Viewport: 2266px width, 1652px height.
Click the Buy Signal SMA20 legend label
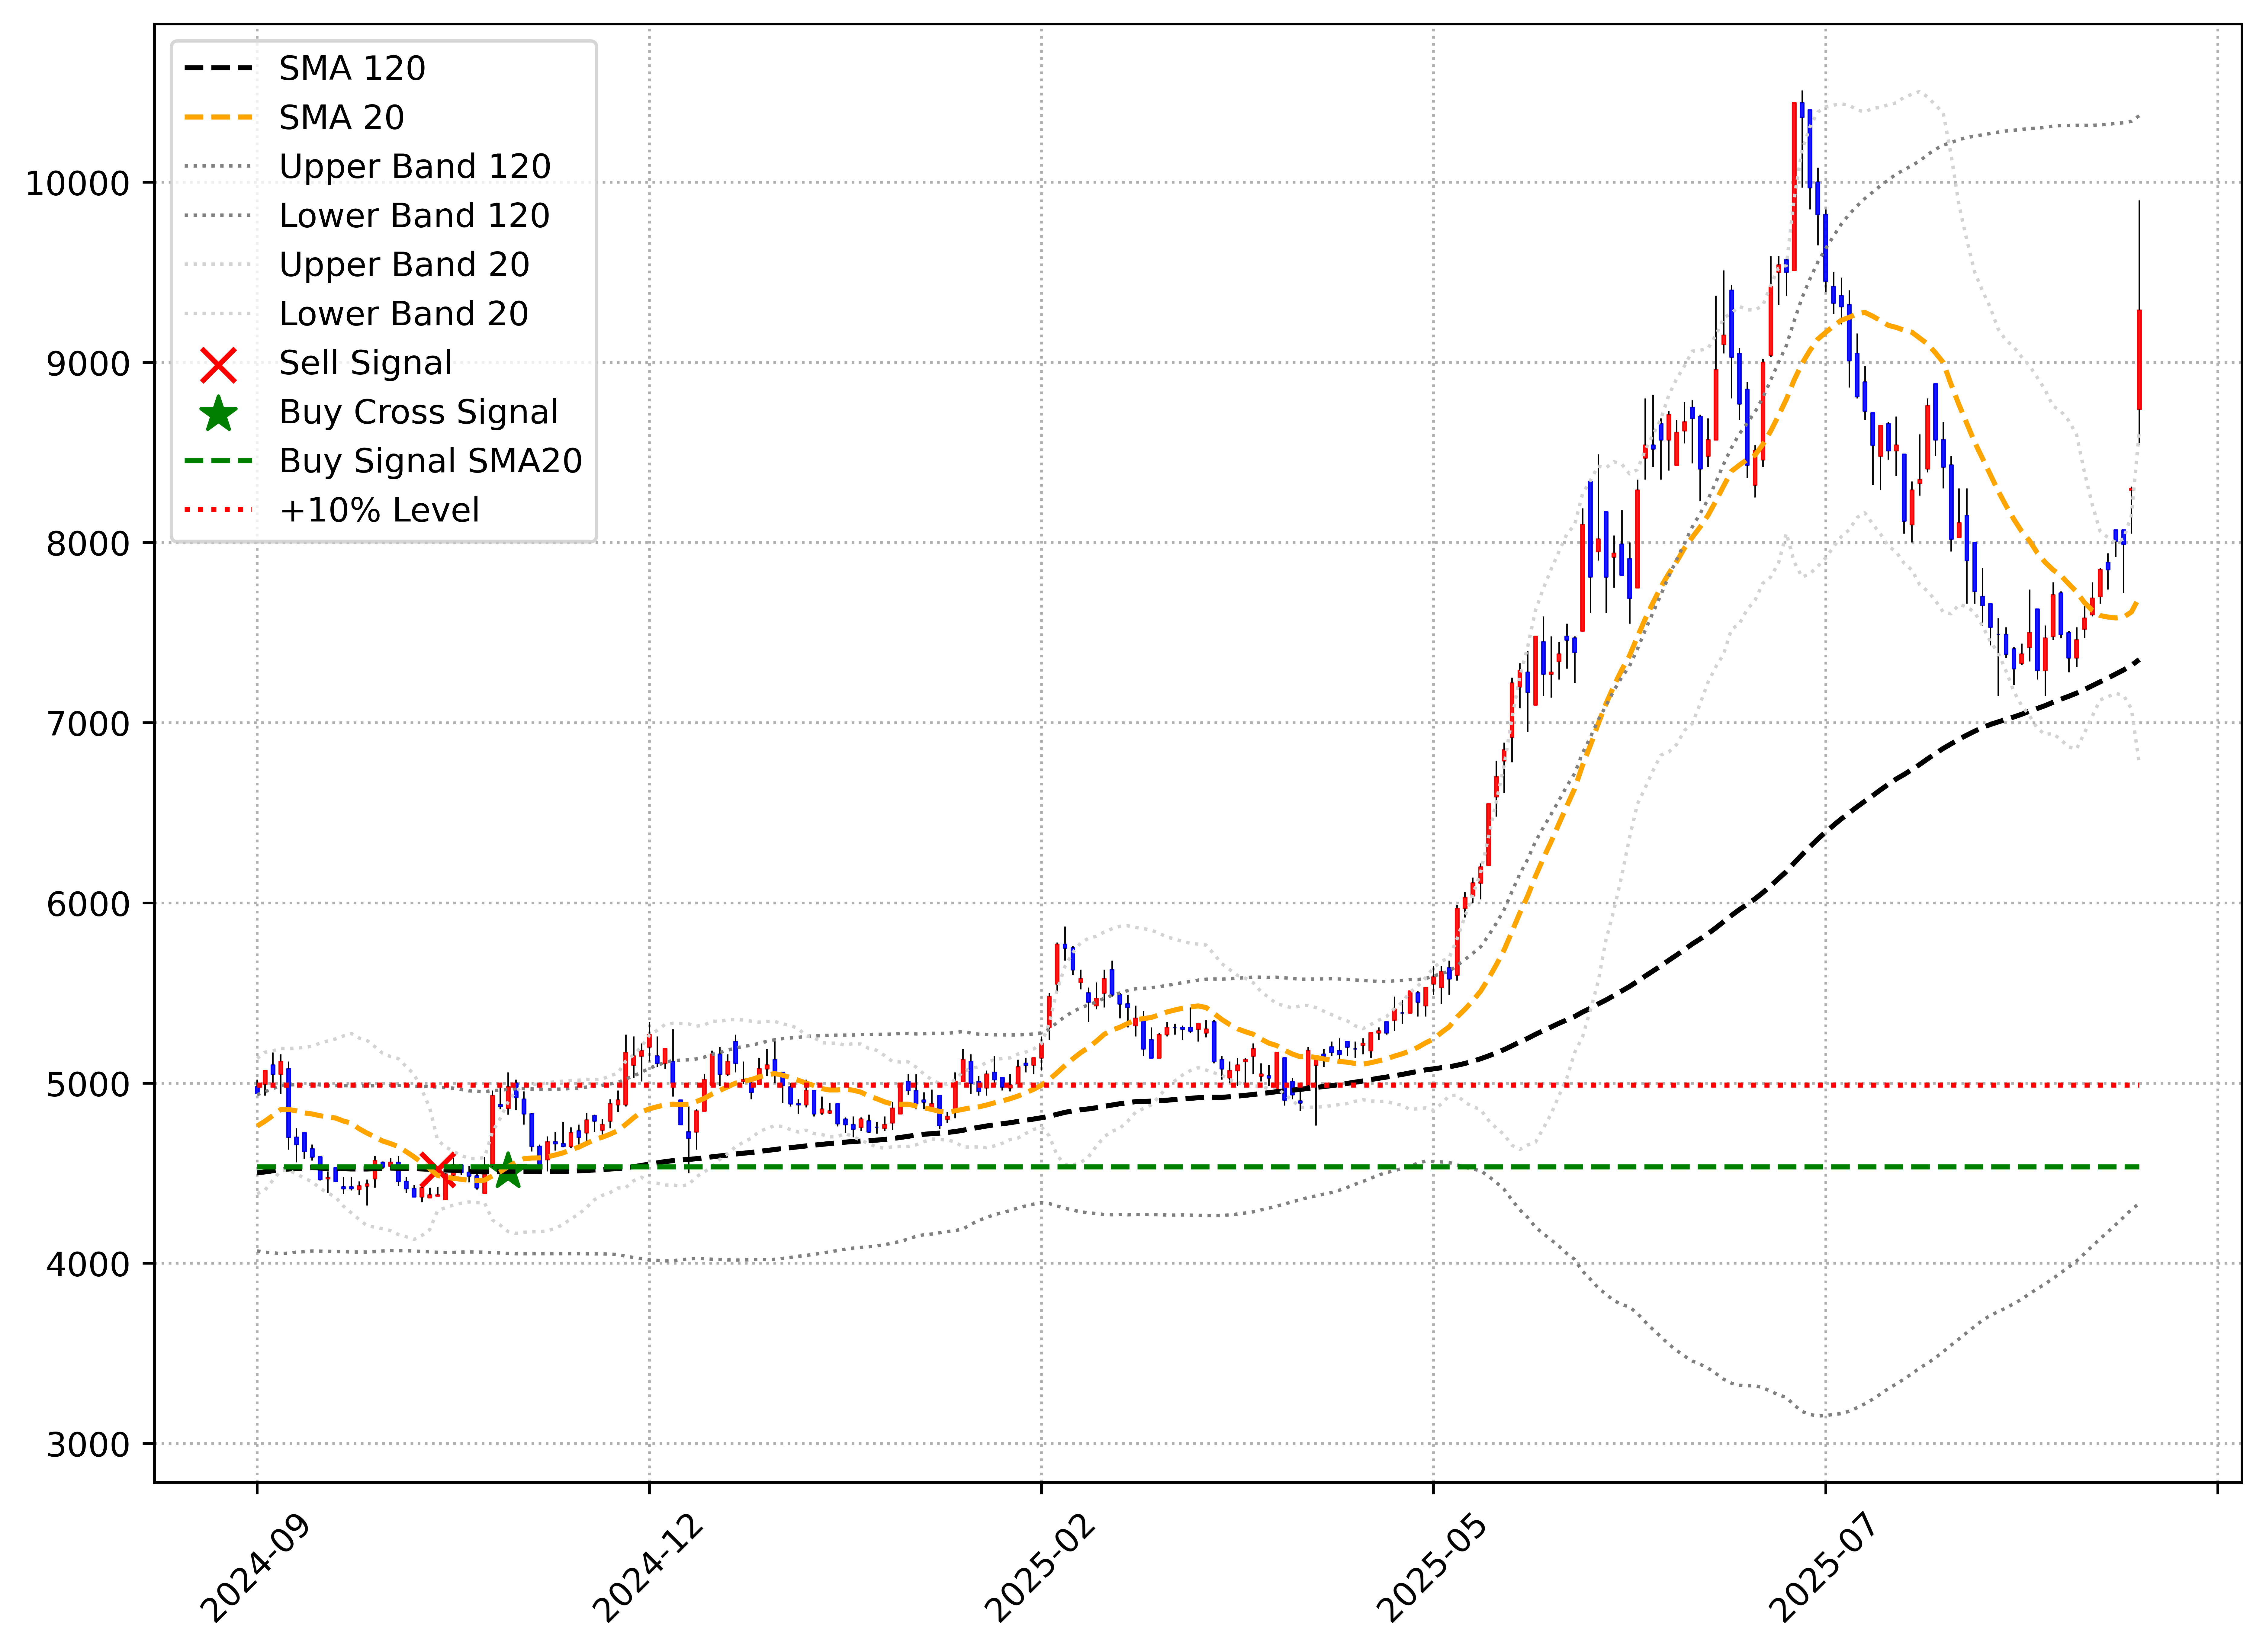(430, 461)
